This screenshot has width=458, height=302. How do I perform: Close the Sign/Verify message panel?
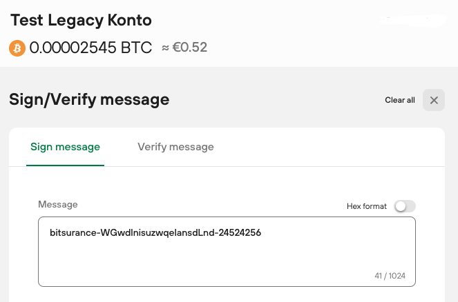point(434,100)
